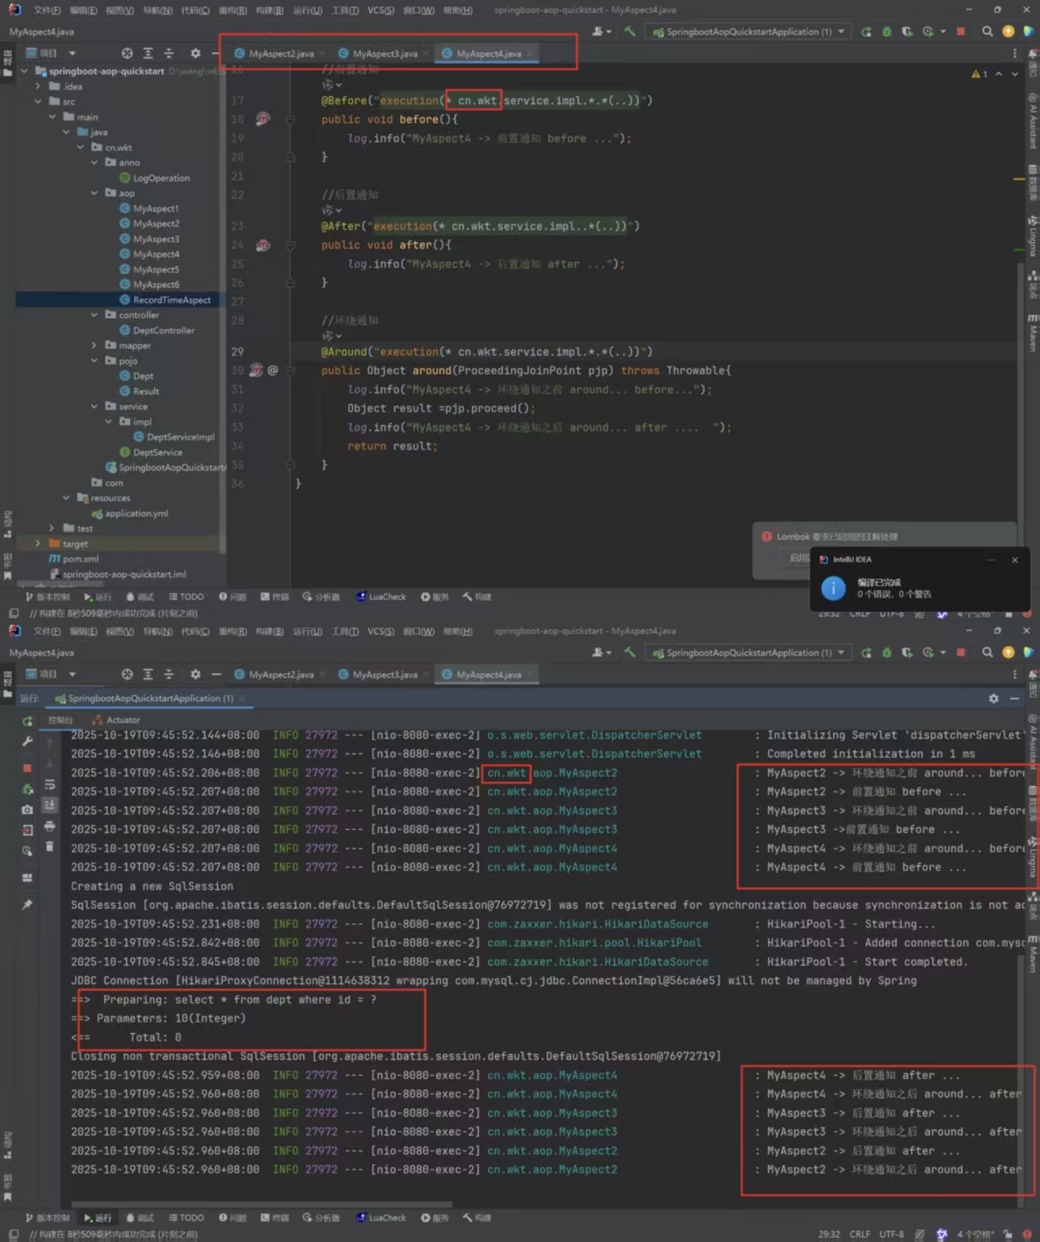The image size is (1040, 1242).
Task: Stop the running app in the Run panel sidebar
Action: [x=27, y=767]
